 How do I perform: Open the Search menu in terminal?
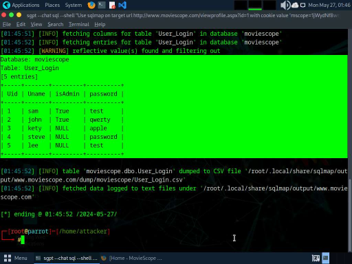(x=56, y=24)
